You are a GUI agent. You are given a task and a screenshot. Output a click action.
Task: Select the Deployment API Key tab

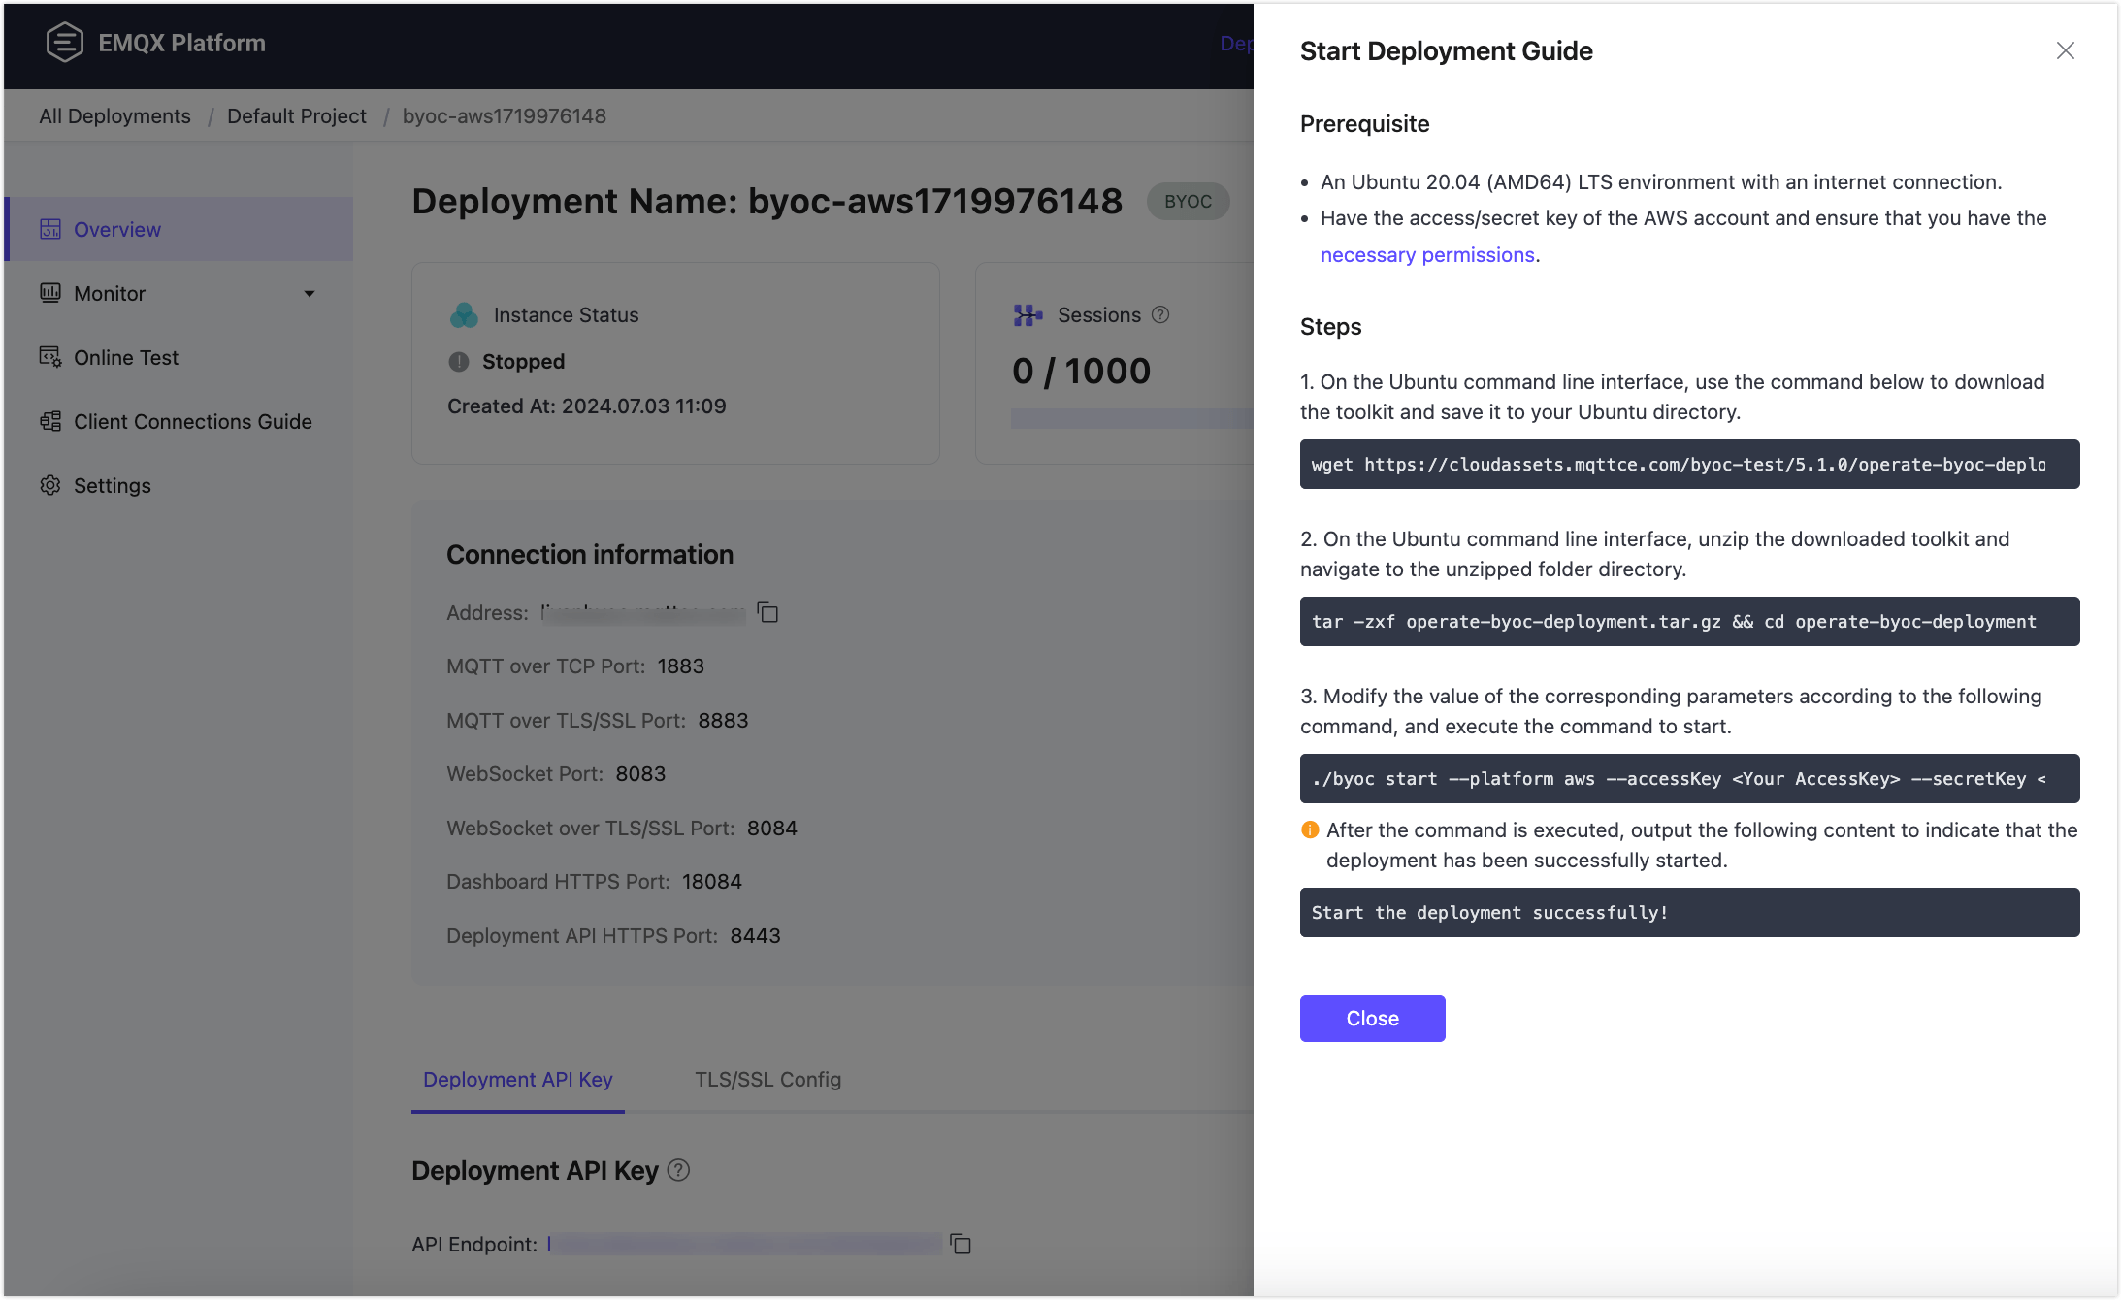[x=517, y=1079]
